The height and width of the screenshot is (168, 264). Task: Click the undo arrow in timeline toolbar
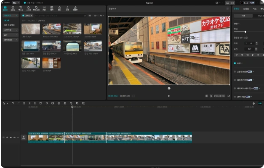13,103
